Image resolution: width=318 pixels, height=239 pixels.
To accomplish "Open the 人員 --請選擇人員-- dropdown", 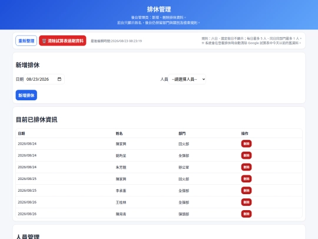I will (187, 79).
